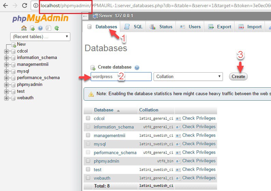Expand the cdcol tree node
The image size is (271, 191).
coord(6,51)
